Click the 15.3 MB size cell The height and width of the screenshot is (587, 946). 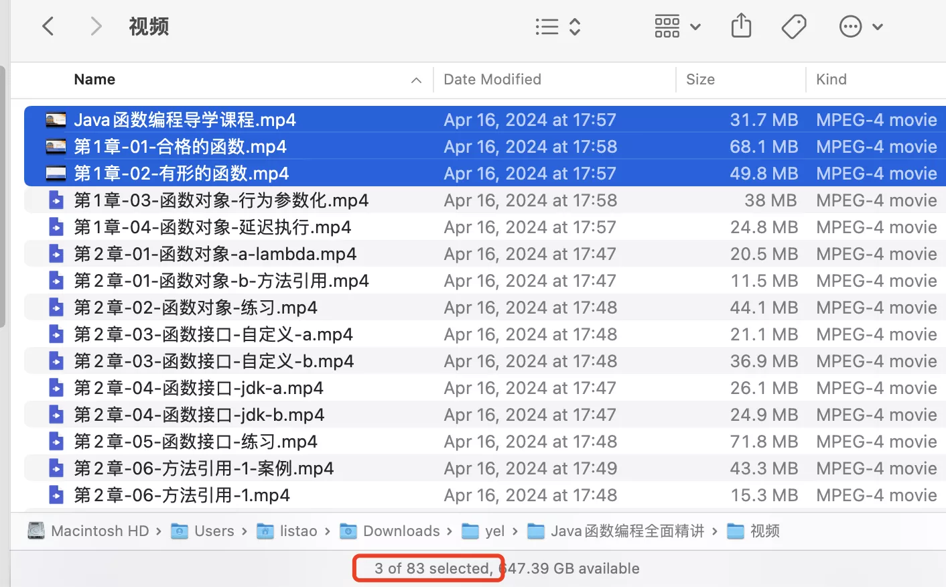tap(764, 495)
